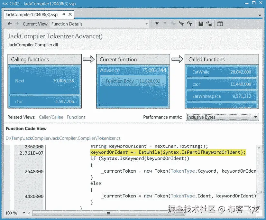This screenshot has width=266, height=220.
Task: Click the ctor block under Calling functions
Action: point(44,101)
